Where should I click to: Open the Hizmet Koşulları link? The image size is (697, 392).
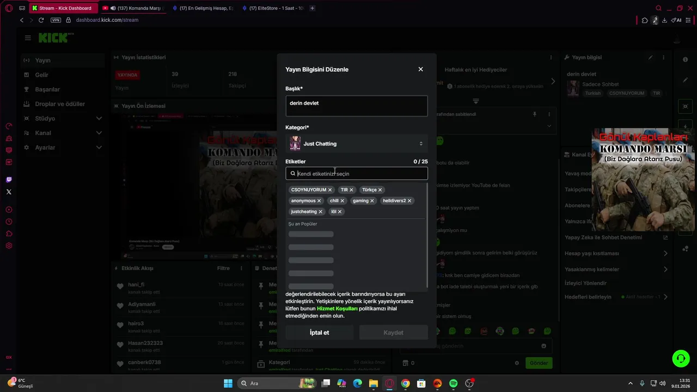pyautogui.click(x=337, y=309)
